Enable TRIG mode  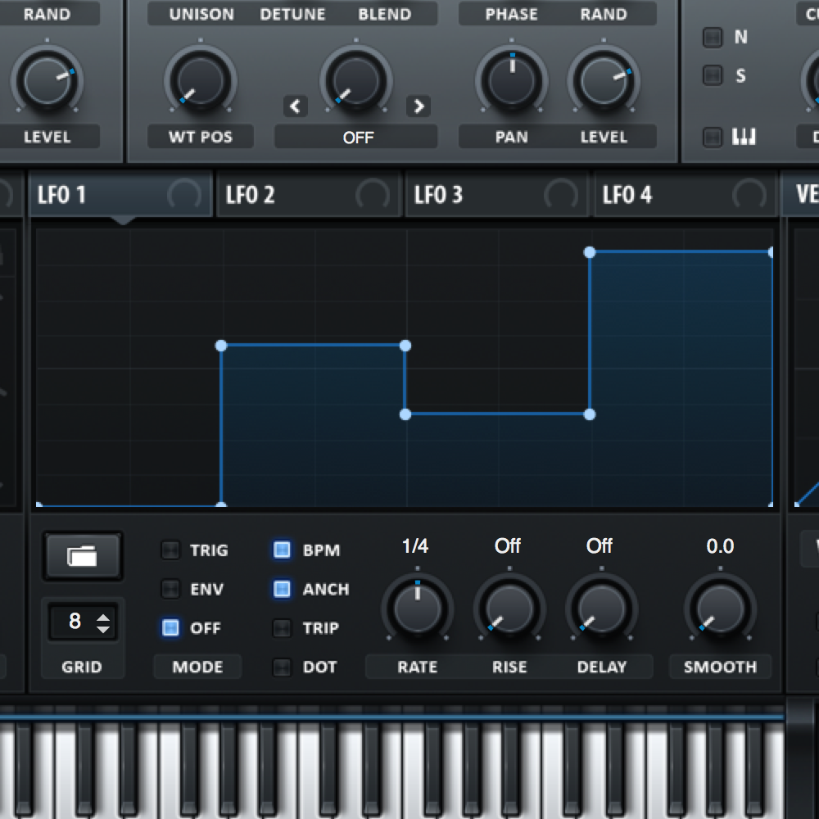(170, 550)
